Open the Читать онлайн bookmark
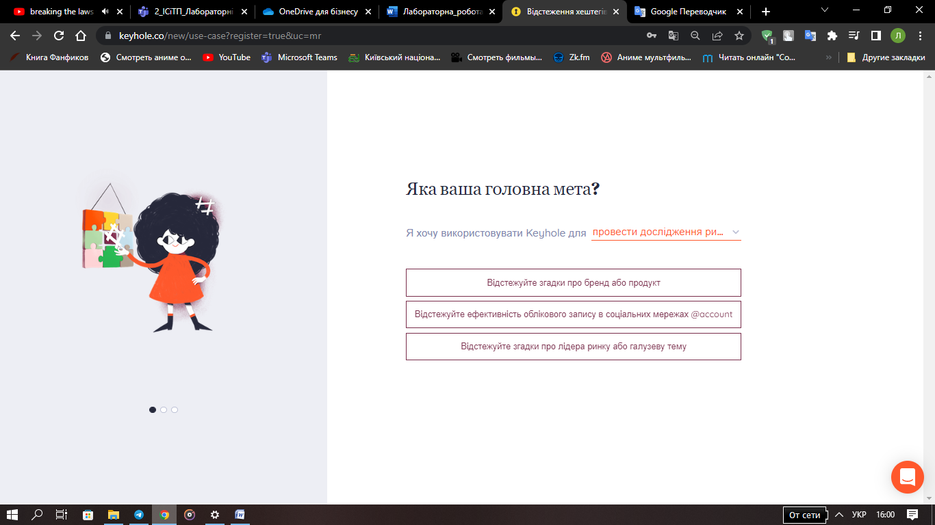 click(x=749, y=57)
